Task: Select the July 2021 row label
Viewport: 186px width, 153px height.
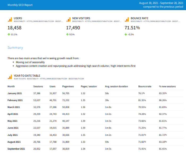Action: (12, 135)
